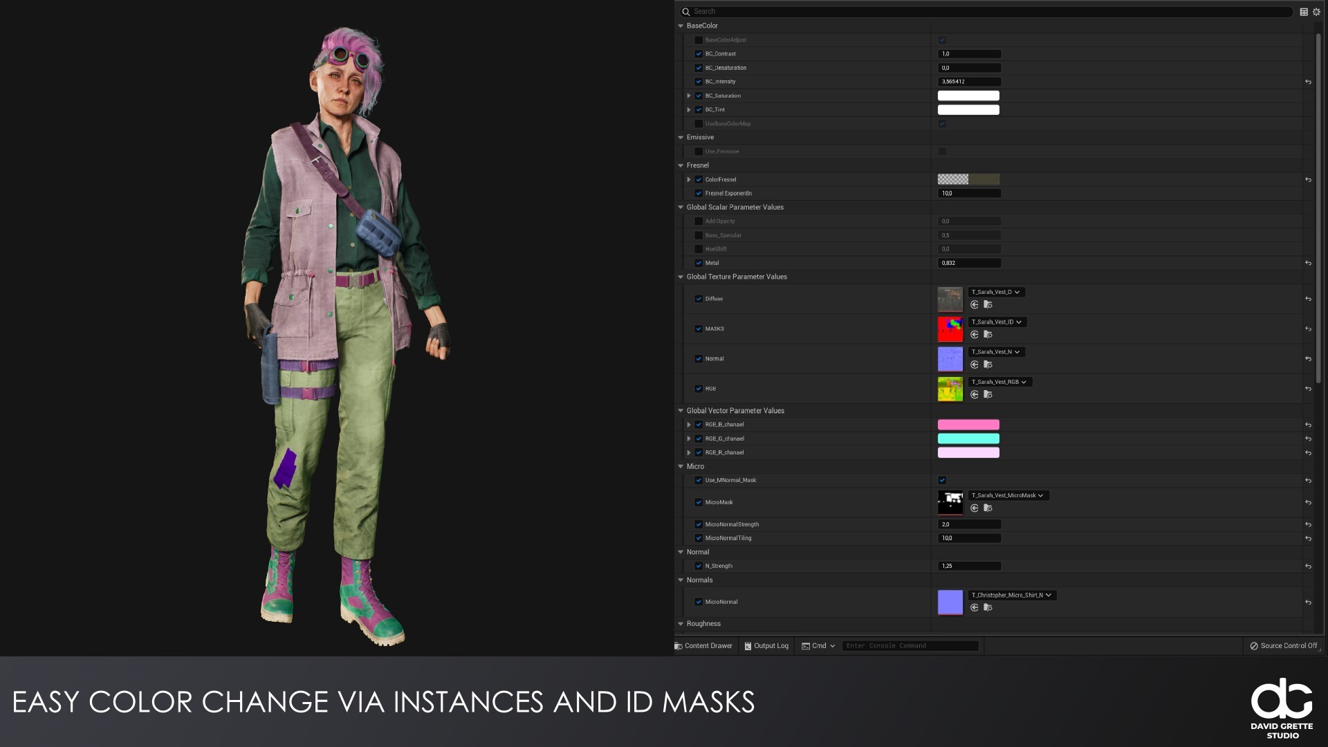The width and height of the screenshot is (1328, 747).
Task: Open the Content Drawer
Action: (x=703, y=645)
